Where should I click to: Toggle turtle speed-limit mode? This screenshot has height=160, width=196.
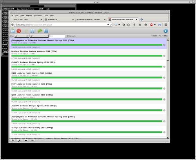[x=26, y=140]
